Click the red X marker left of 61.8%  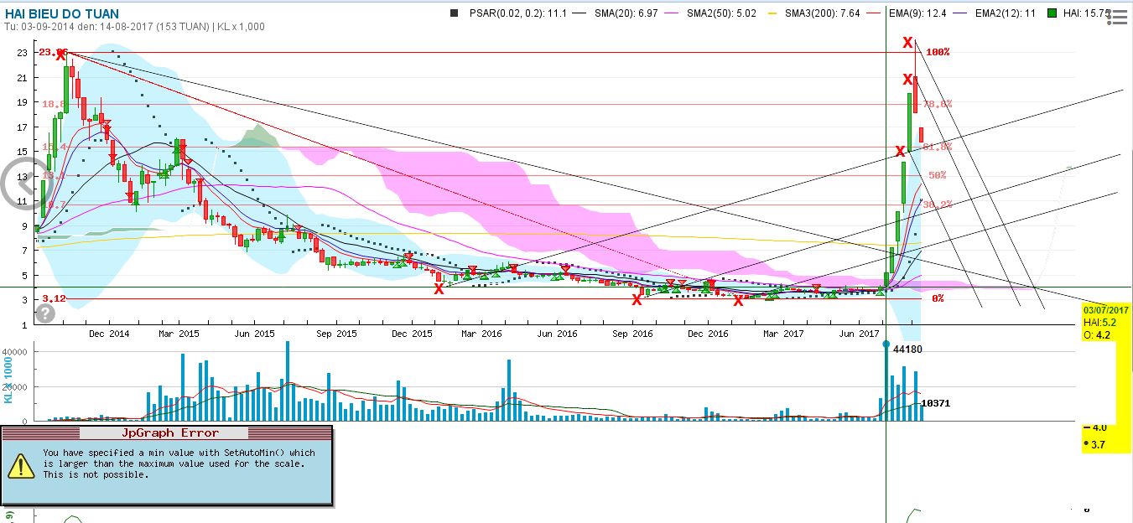point(900,152)
